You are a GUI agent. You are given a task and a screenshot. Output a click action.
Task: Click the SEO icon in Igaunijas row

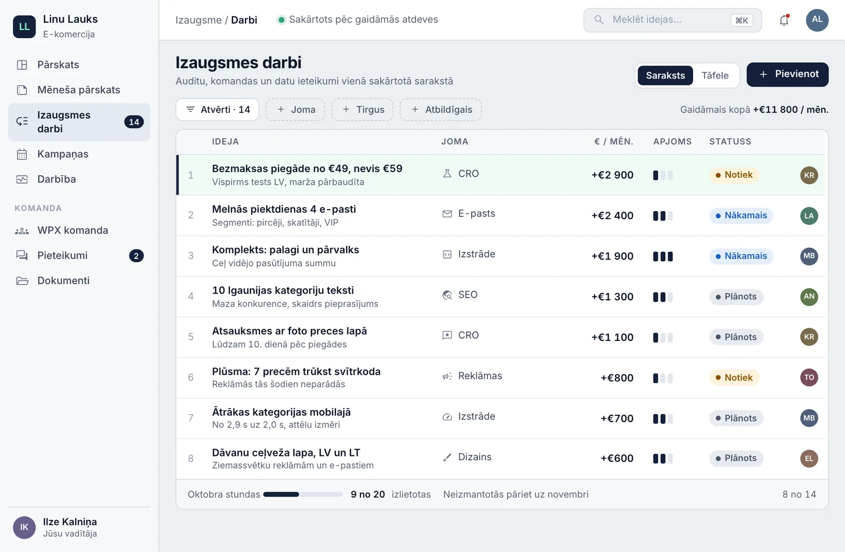tap(447, 295)
